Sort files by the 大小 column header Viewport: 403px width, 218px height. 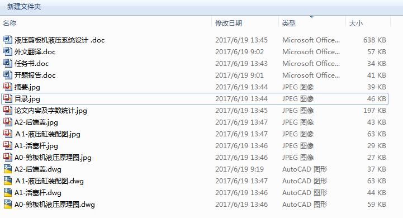click(x=356, y=23)
